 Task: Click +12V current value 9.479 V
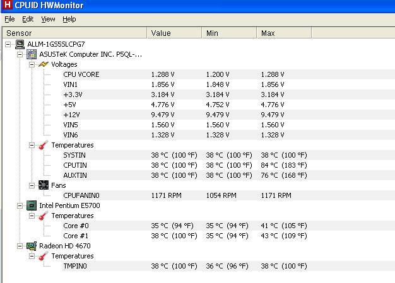(x=163, y=115)
